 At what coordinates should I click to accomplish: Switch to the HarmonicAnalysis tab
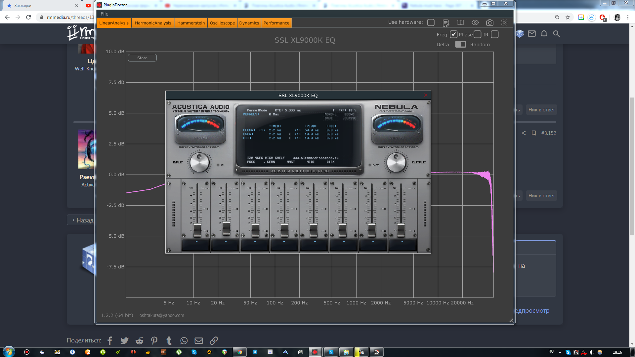coord(153,23)
